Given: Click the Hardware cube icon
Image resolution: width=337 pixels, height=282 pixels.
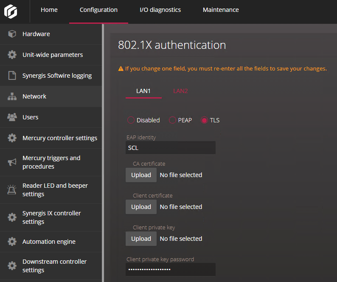Looking at the screenshot, I should click(x=12, y=34).
